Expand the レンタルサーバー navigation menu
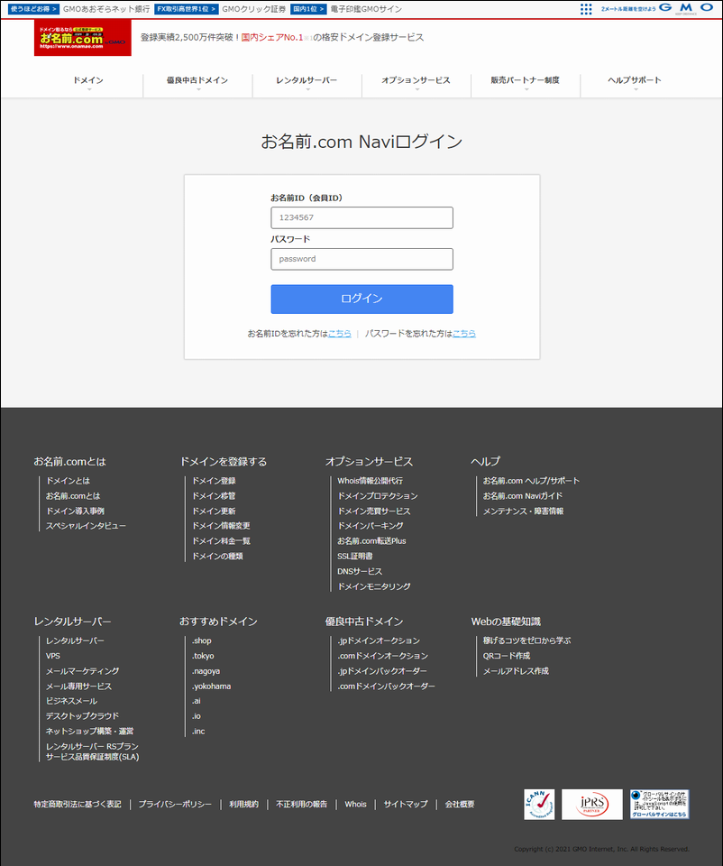The height and width of the screenshot is (866, 723). point(307,81)
